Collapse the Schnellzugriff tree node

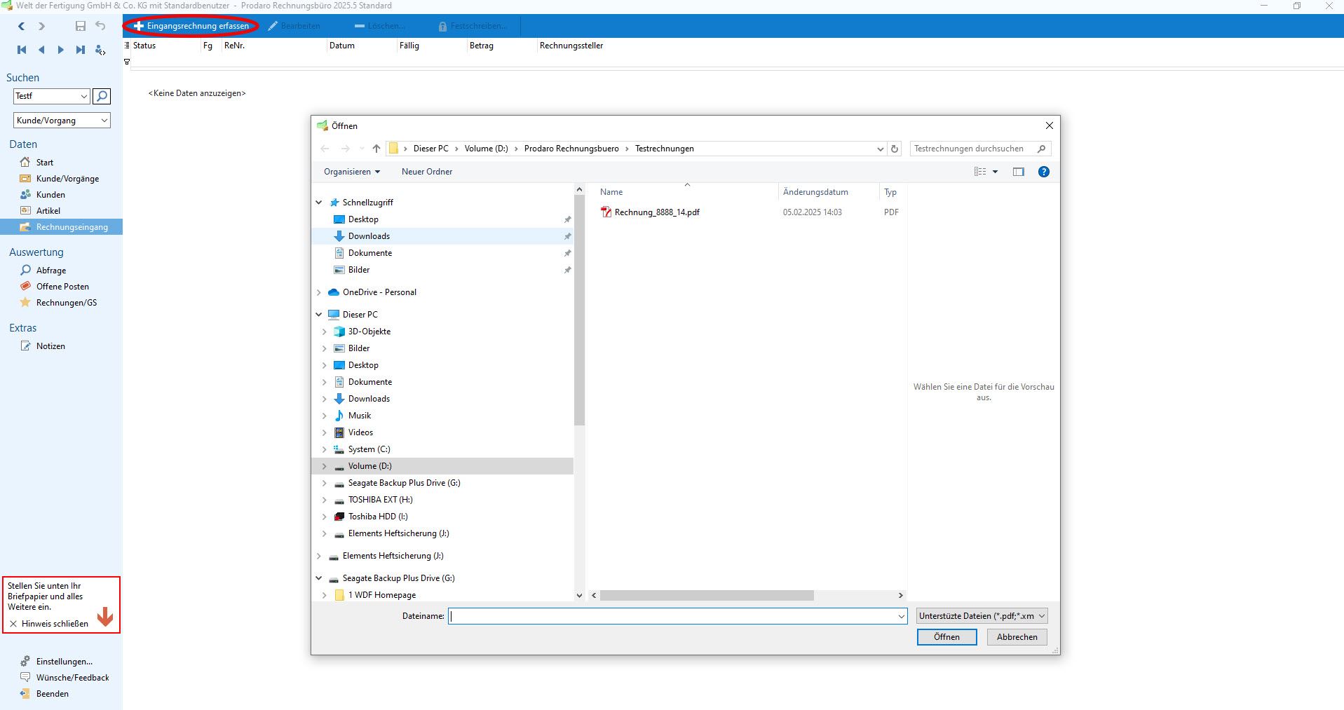coord(319,203)
